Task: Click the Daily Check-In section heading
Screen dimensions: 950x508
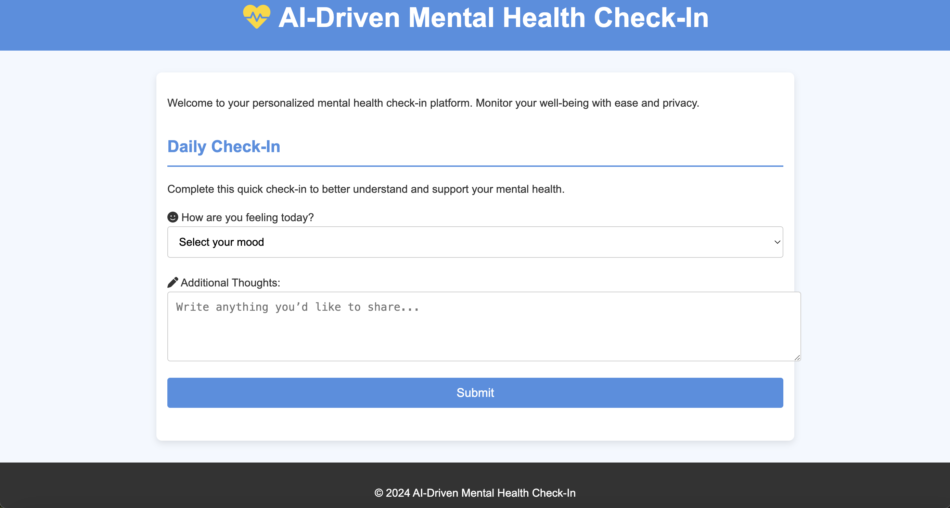Action: coord(224,147)
